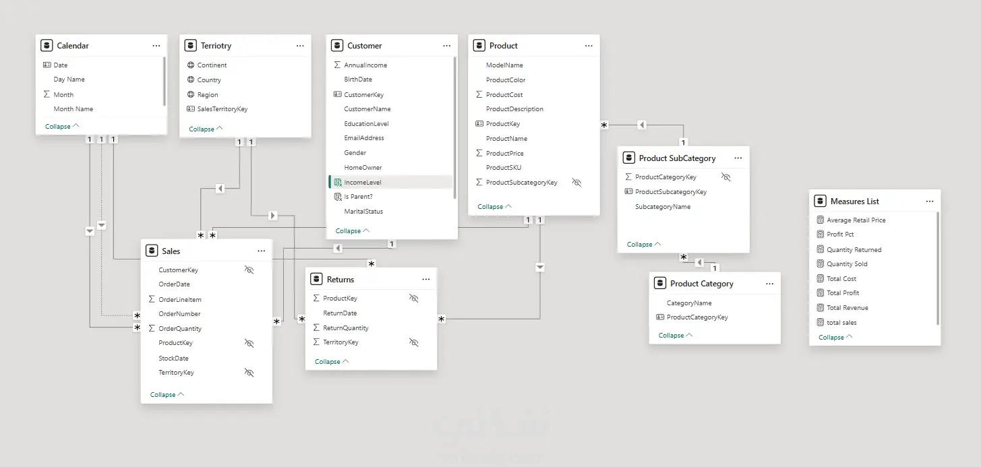The width and height of the screenshot is (981, 467).
Task: Collapse the Product Category table card
Action: click(675, 335)
